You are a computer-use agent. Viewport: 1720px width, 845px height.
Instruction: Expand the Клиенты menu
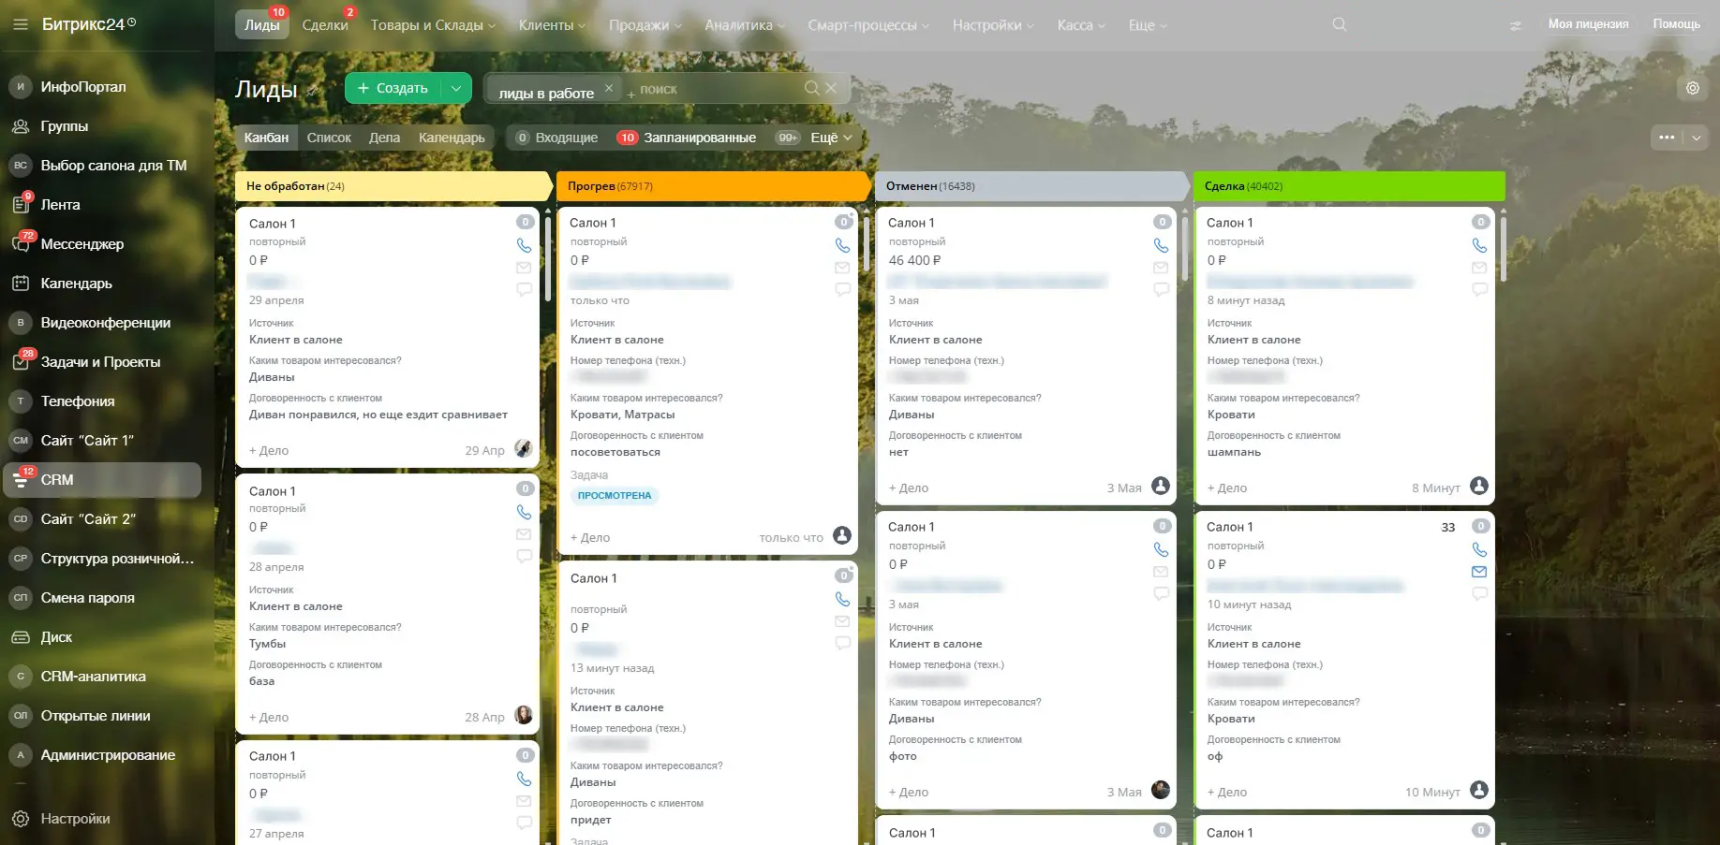tap(552, 25)
